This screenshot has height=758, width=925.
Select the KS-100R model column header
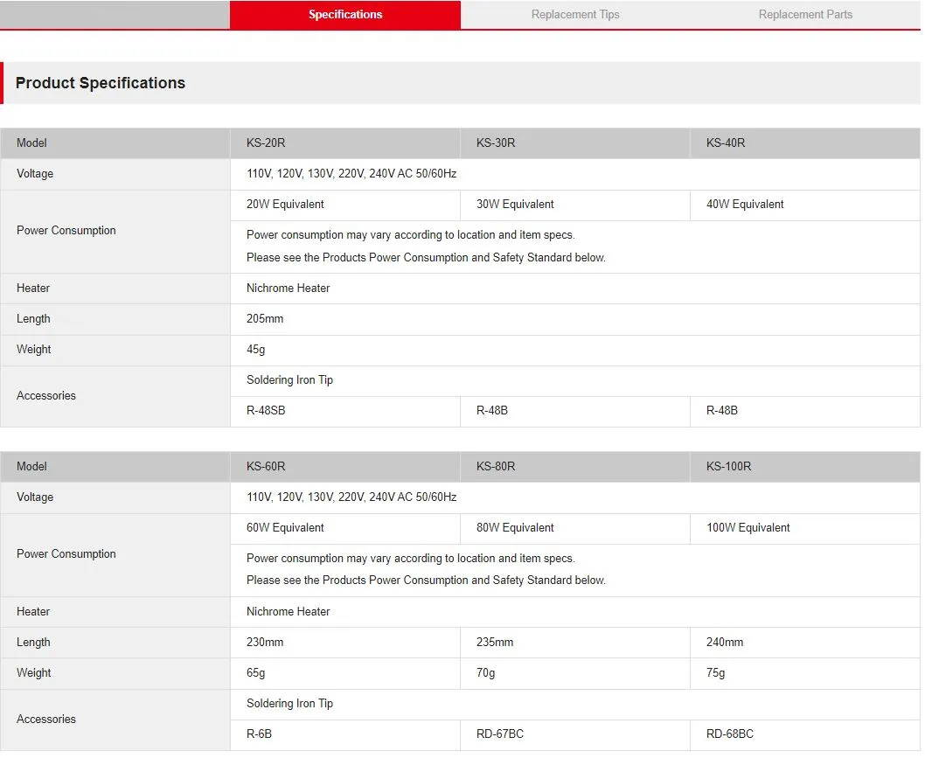(x=728, y=466)
